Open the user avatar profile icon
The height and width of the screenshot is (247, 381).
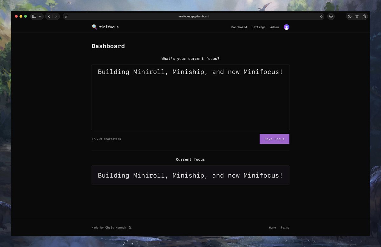(x=286, y=27)
